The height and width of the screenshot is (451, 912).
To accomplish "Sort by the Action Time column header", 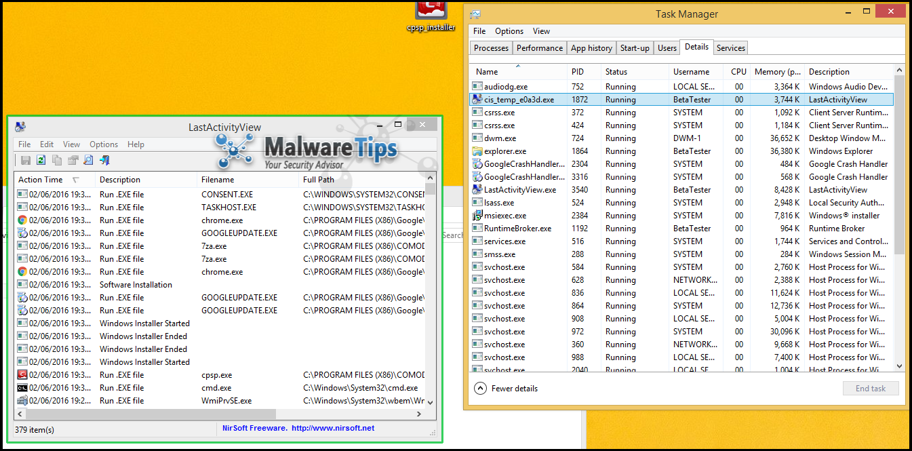I will (55, 180).
